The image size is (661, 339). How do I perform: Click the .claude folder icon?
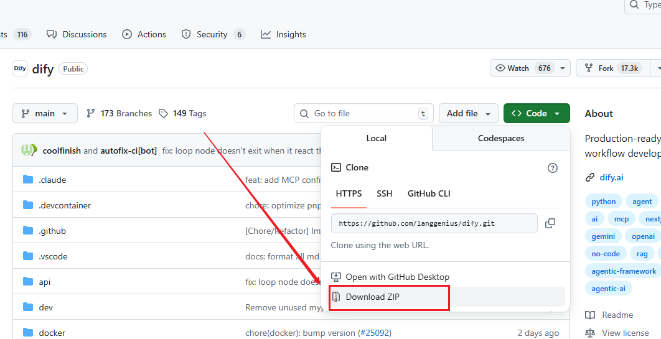pos(28,179)
